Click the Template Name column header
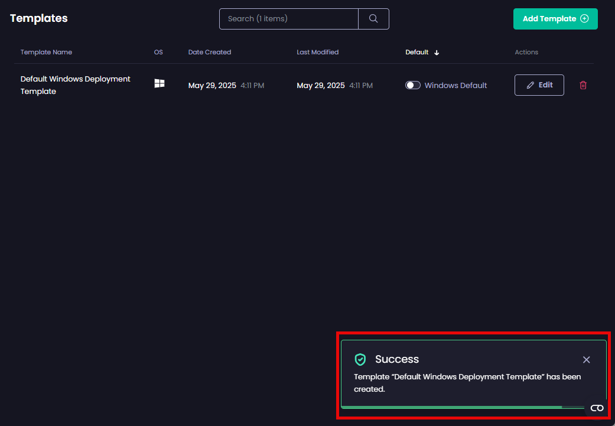Screen dimensions: 615x426 pos(46,52)
